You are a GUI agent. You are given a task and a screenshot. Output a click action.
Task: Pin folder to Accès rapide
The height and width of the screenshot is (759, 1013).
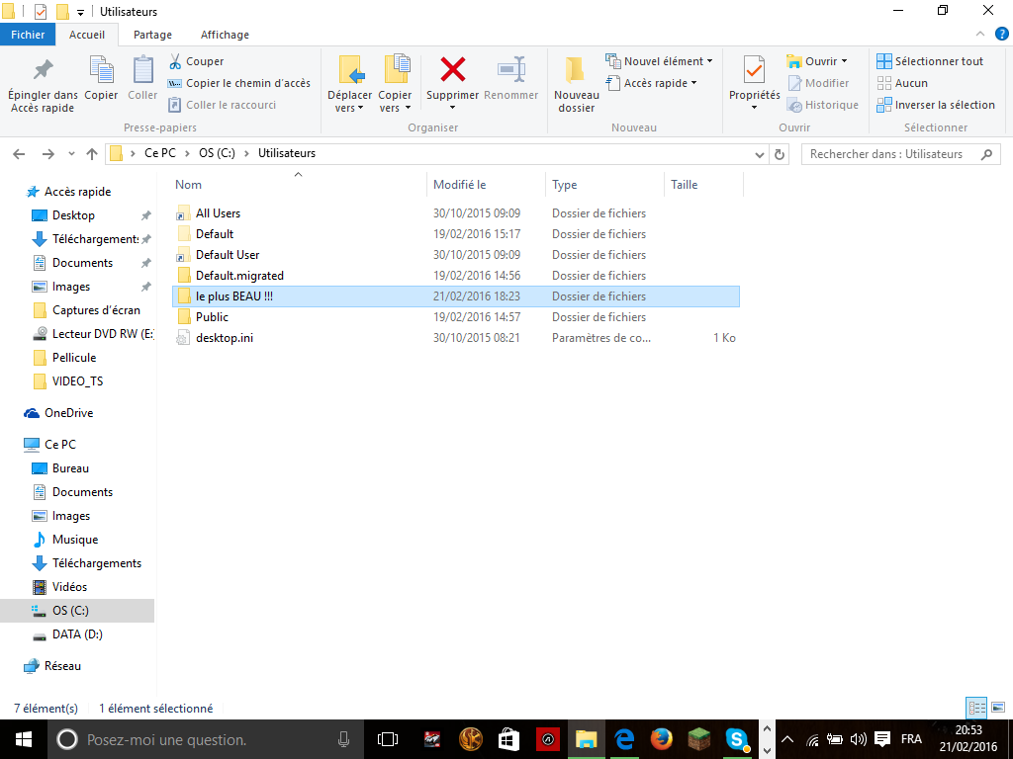tap(42, 85)
